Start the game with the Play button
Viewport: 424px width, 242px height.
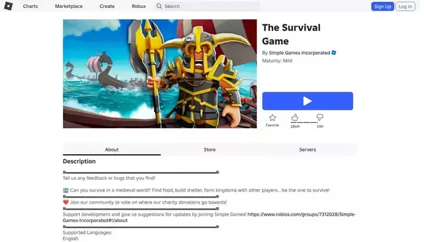click(307, 101)
